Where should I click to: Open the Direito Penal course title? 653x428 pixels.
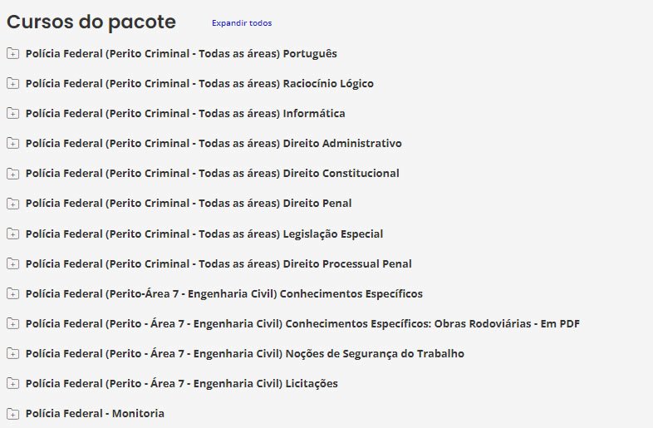(x=189, y=204)
